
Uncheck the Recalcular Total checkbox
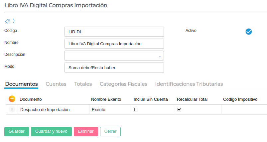179,109
